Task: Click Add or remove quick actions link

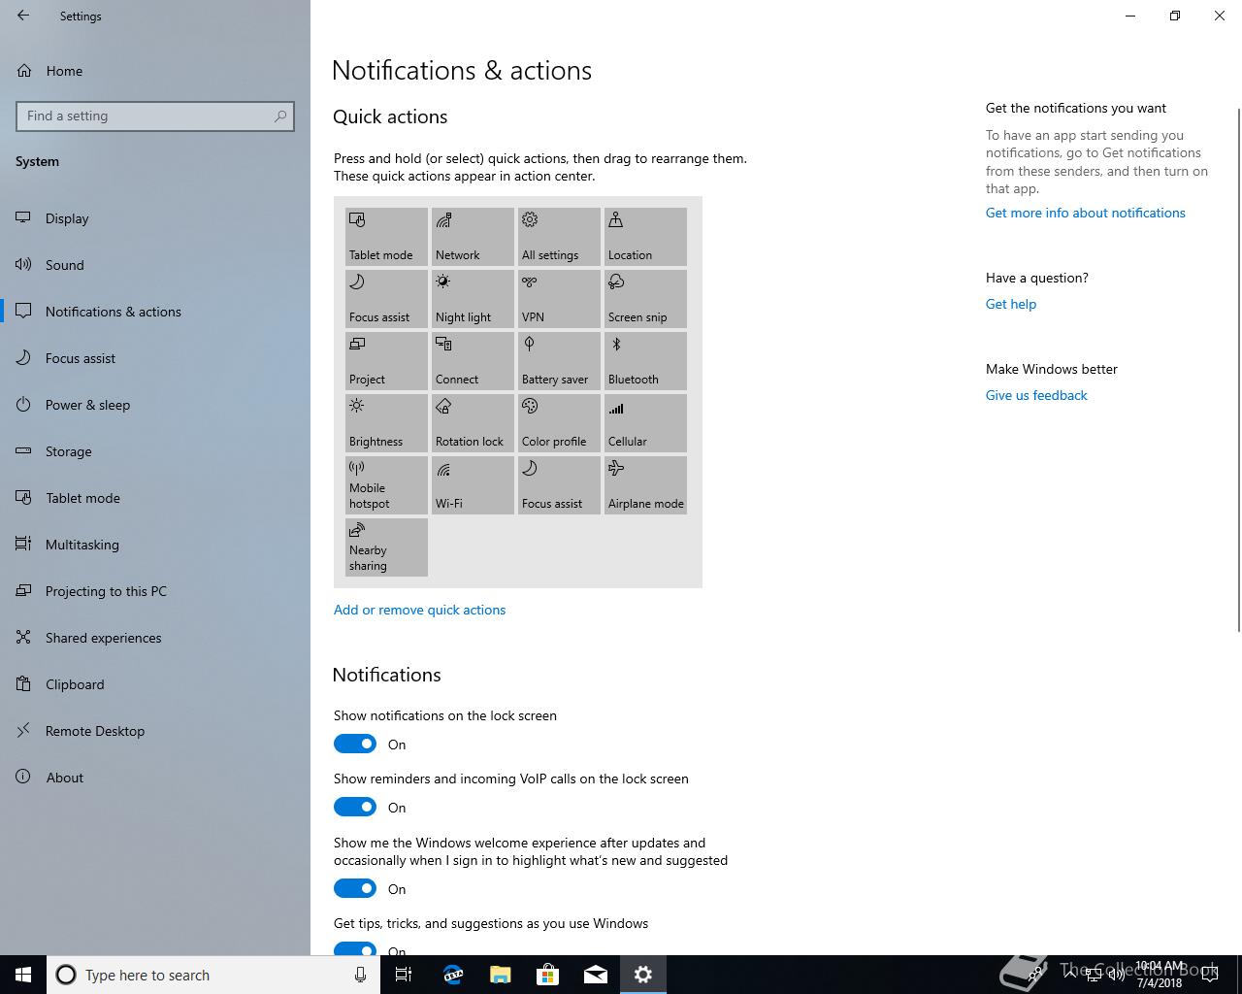Action: coord(419,610)
